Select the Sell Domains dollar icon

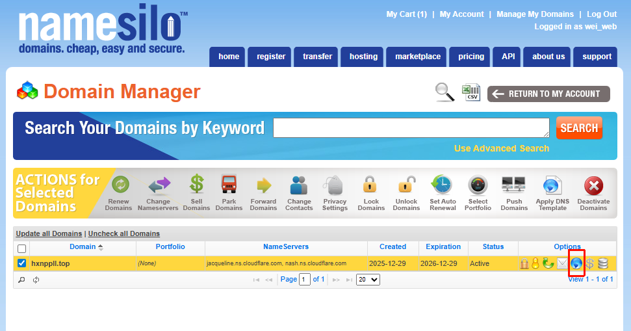click(197, 184)
